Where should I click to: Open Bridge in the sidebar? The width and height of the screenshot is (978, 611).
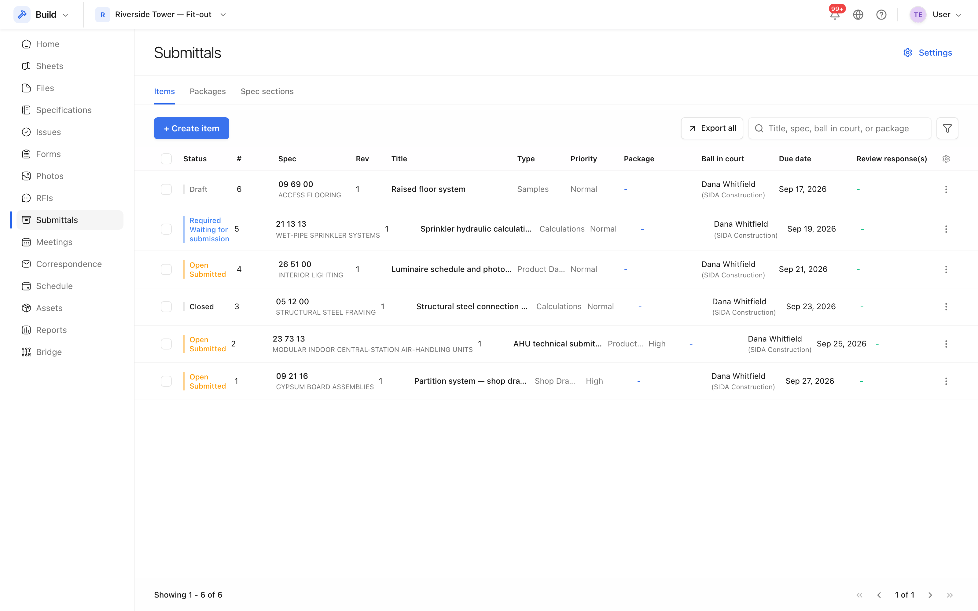coord(69,352)
